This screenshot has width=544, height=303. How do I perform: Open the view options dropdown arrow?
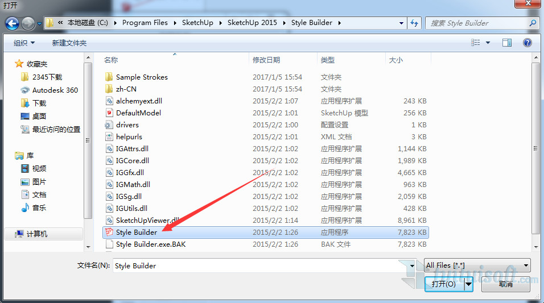click(x=488, y=43)
